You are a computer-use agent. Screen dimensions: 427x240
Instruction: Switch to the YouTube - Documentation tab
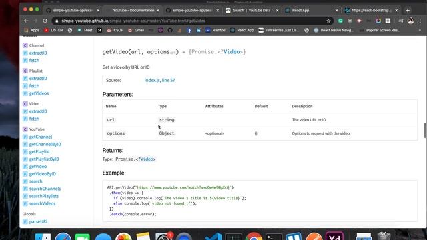pyautogui.click(x=133, y=11)
